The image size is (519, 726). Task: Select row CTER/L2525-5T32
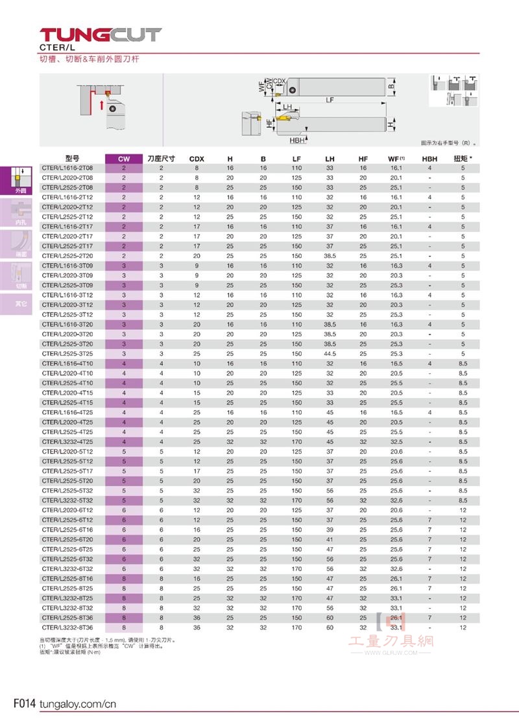259,491
